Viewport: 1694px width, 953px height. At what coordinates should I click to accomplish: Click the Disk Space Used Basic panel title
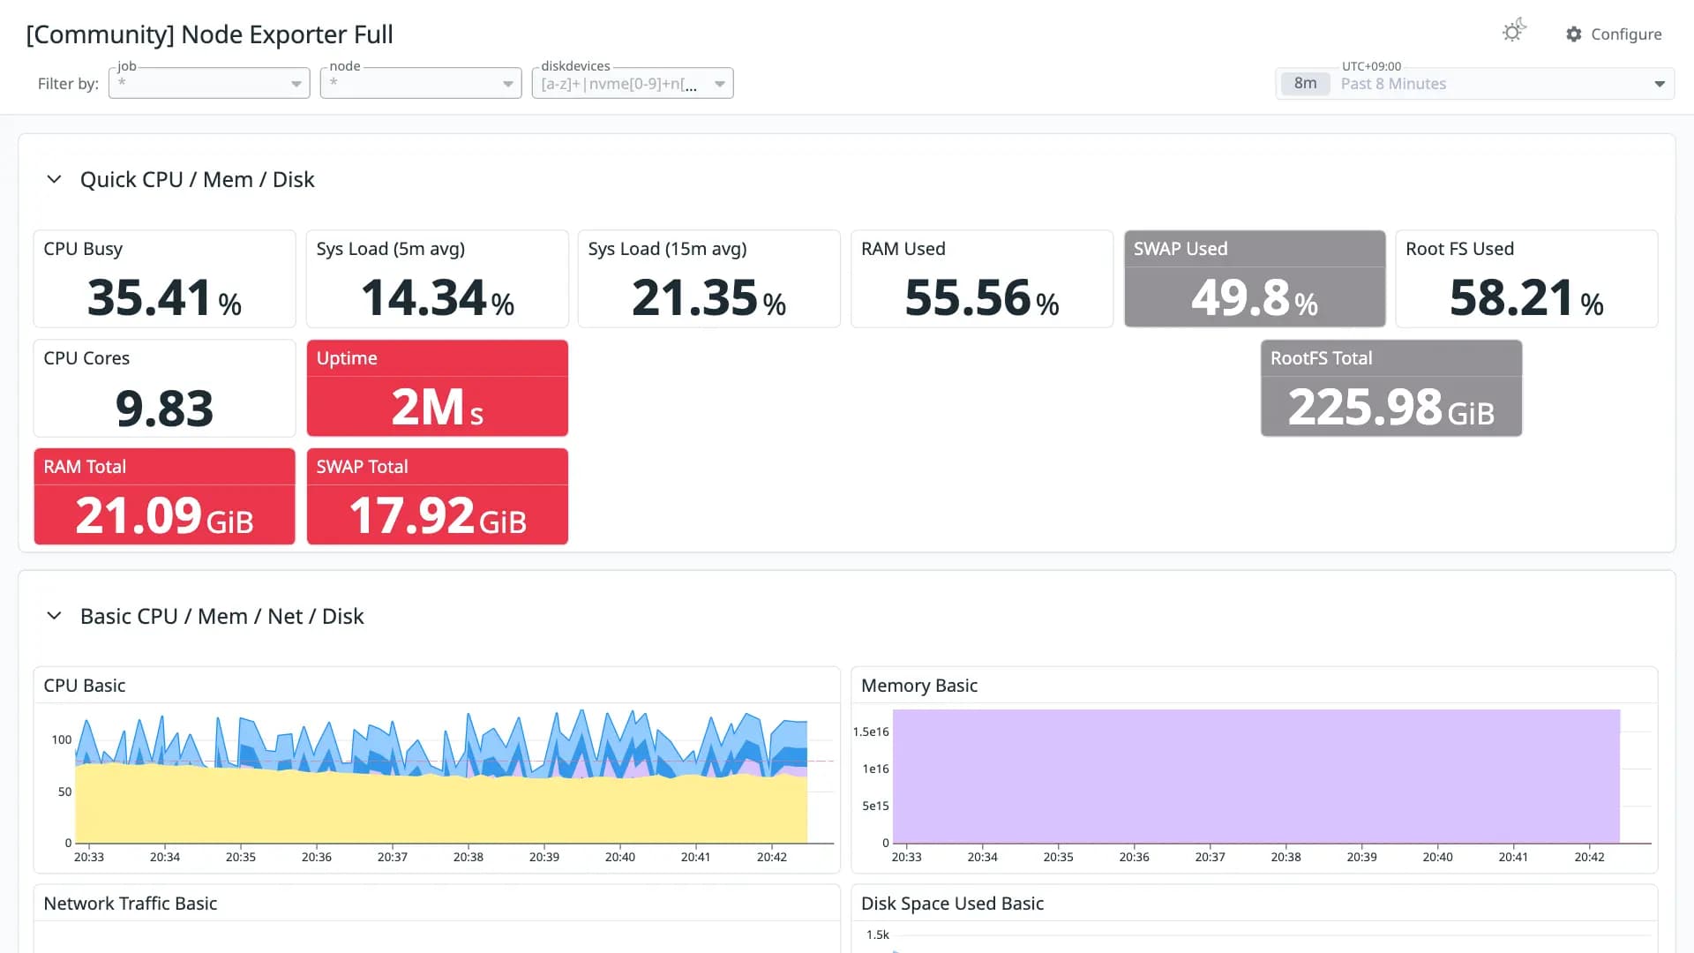[x=952, y=904]
